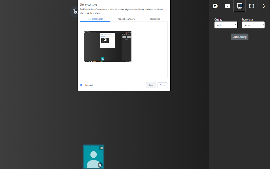Open settings gear on user video tile
Image resolution: width=270 pixels, height=169 pixels.
[x=101, y=148]
